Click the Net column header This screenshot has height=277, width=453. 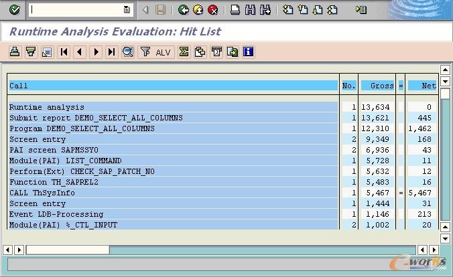pos(422,86)
